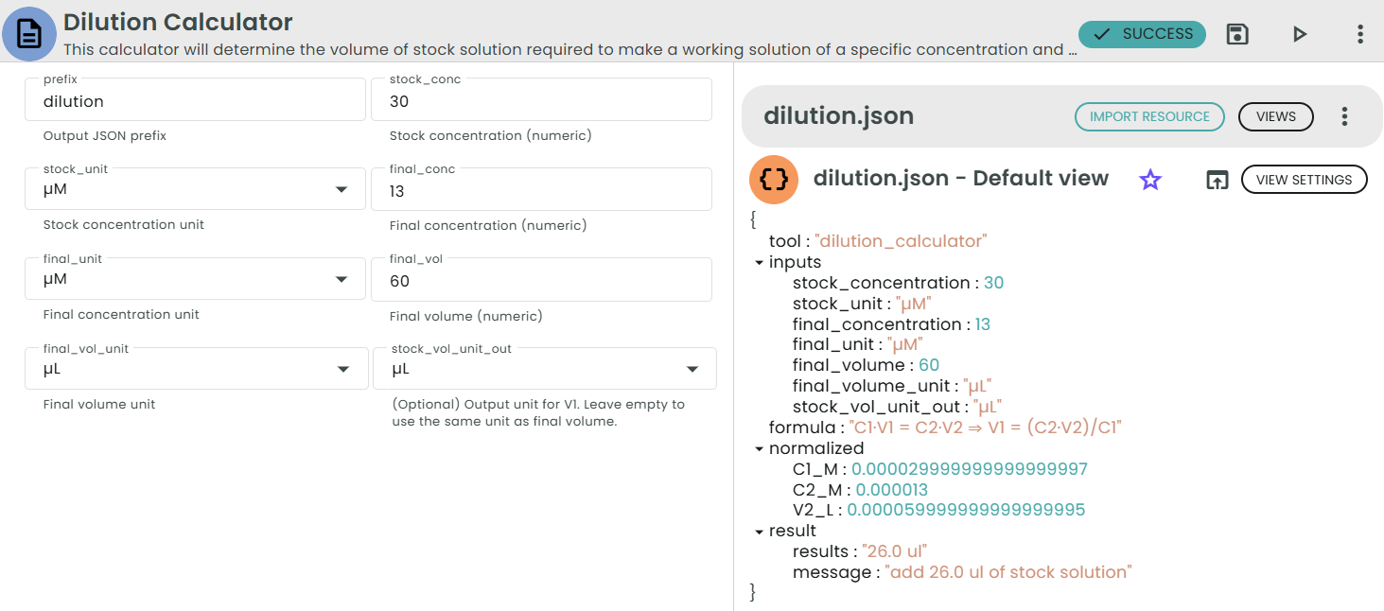Collapse the inputs node in JSON tree

pyautogui.click(x=759, y=263)
